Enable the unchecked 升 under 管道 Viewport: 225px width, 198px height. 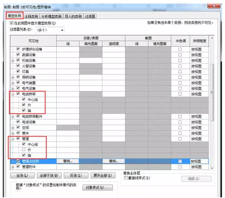click(24, 149)
